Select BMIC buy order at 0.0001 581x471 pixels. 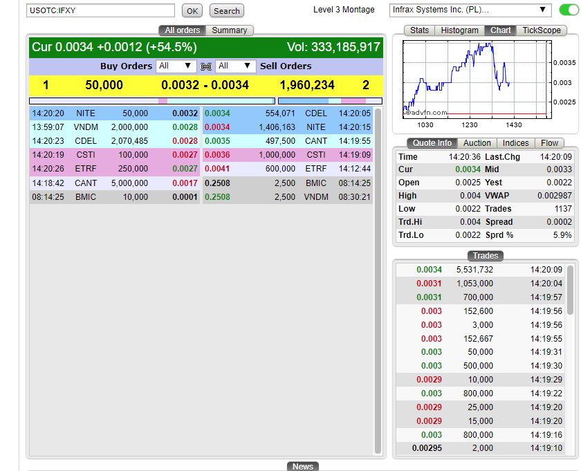115,197
